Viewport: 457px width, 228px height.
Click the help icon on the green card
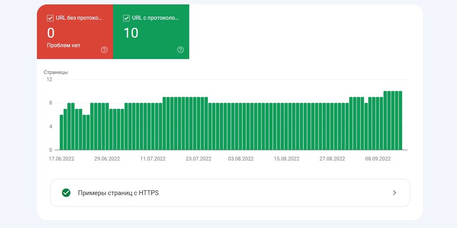[x=181, y=50]
